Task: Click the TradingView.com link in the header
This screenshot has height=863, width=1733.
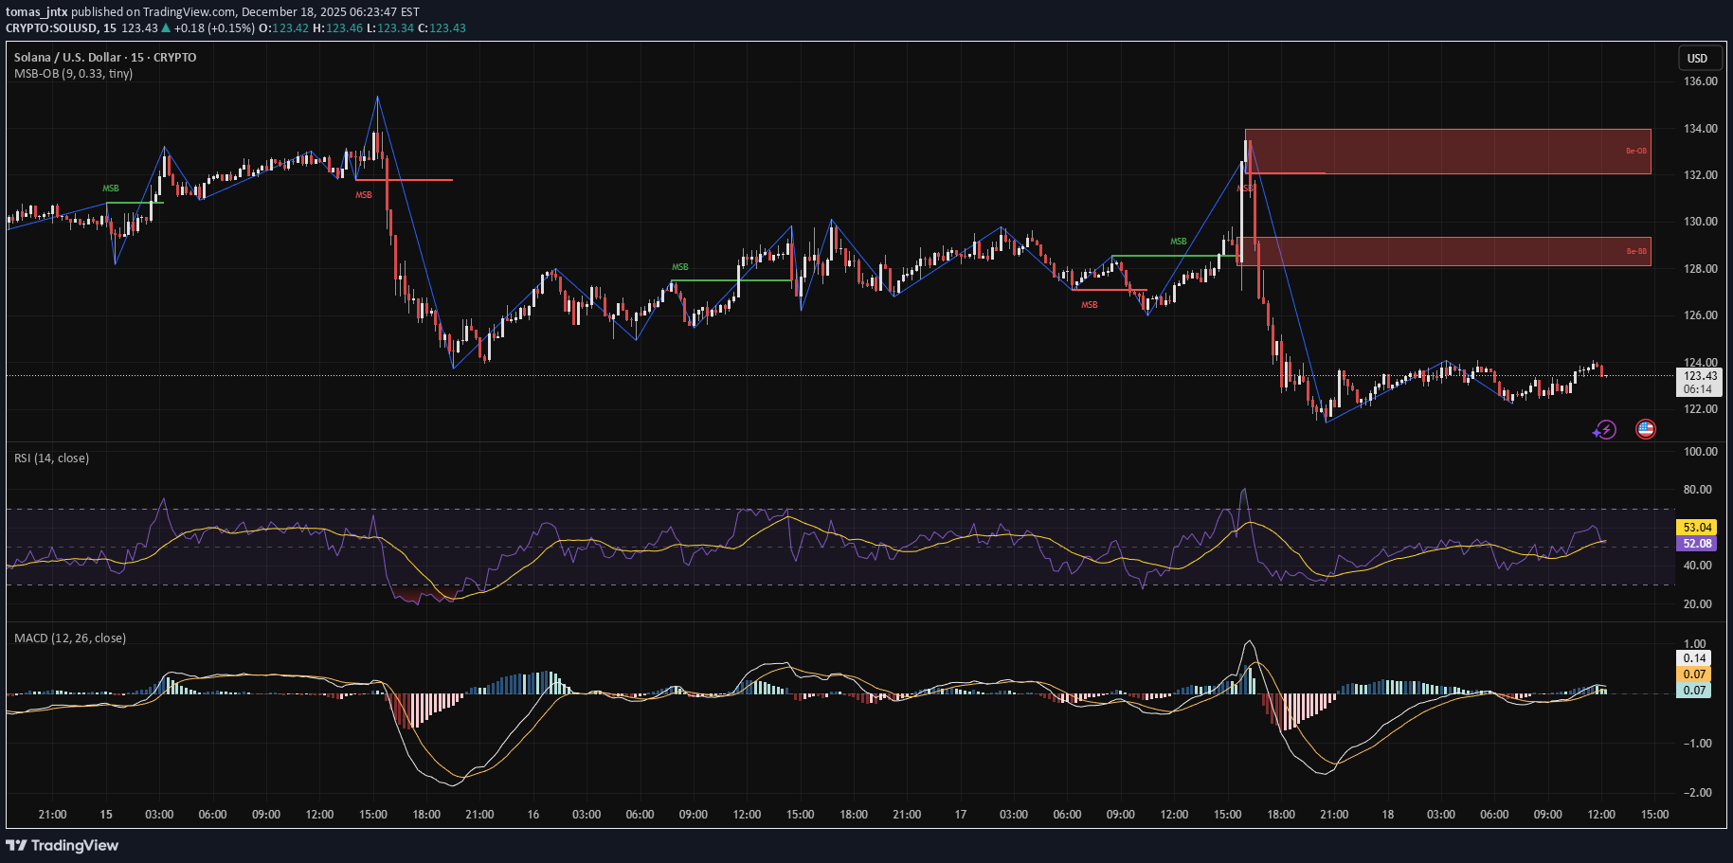Action: tap(186, 9)
